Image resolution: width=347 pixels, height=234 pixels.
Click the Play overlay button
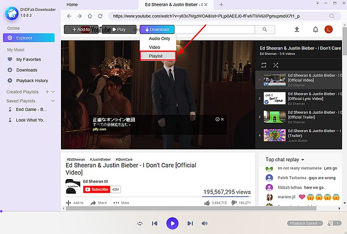click(x=119, y=29)
